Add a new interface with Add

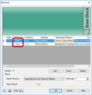[55, 71]
